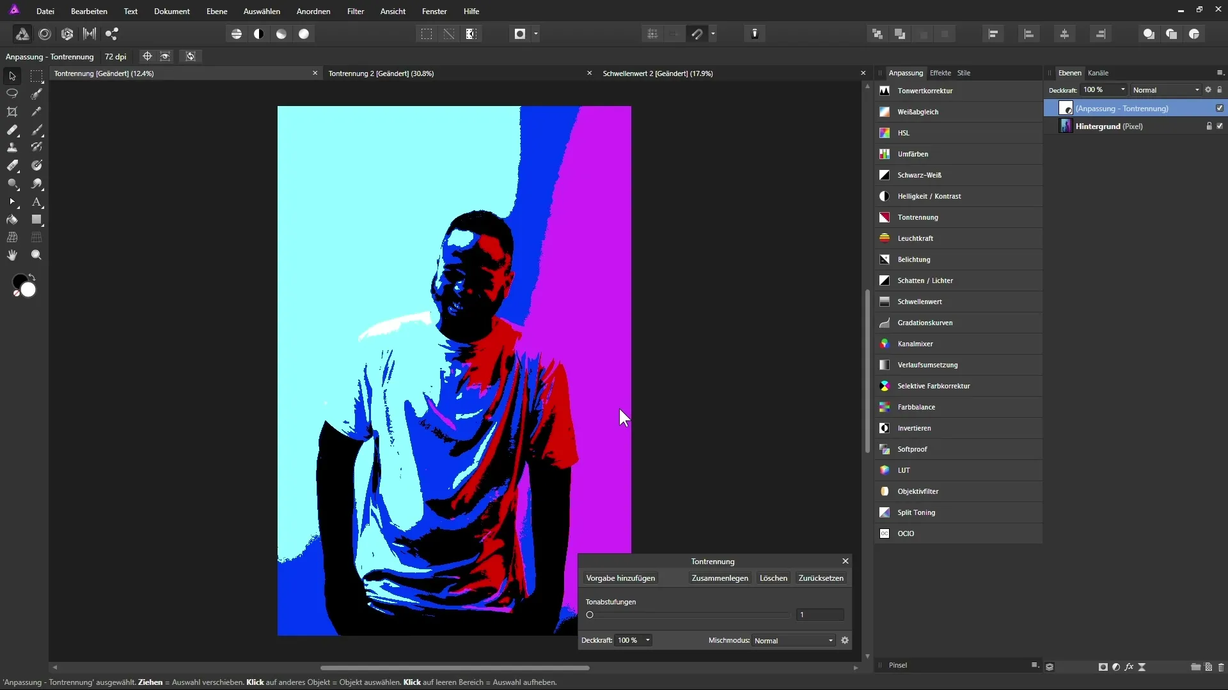Click the white background color swatch
Screen dimensions: 1228x690
click(x=28, y=290)
